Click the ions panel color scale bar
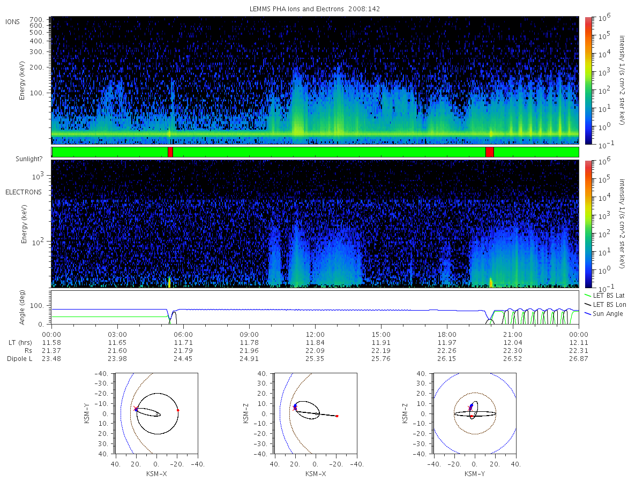643x482 pixels. [x=588, y=81]
